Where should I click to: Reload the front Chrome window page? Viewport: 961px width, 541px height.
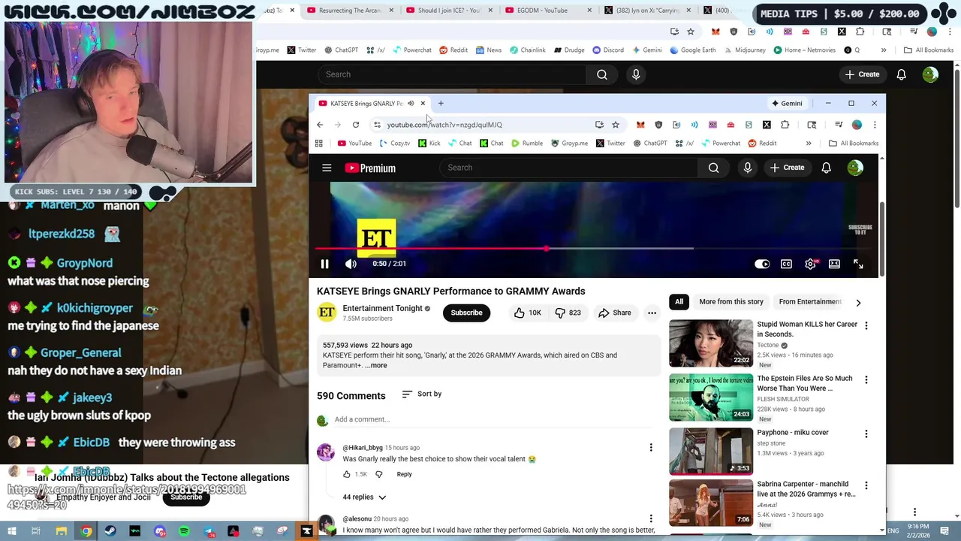[x=356, y=125]
